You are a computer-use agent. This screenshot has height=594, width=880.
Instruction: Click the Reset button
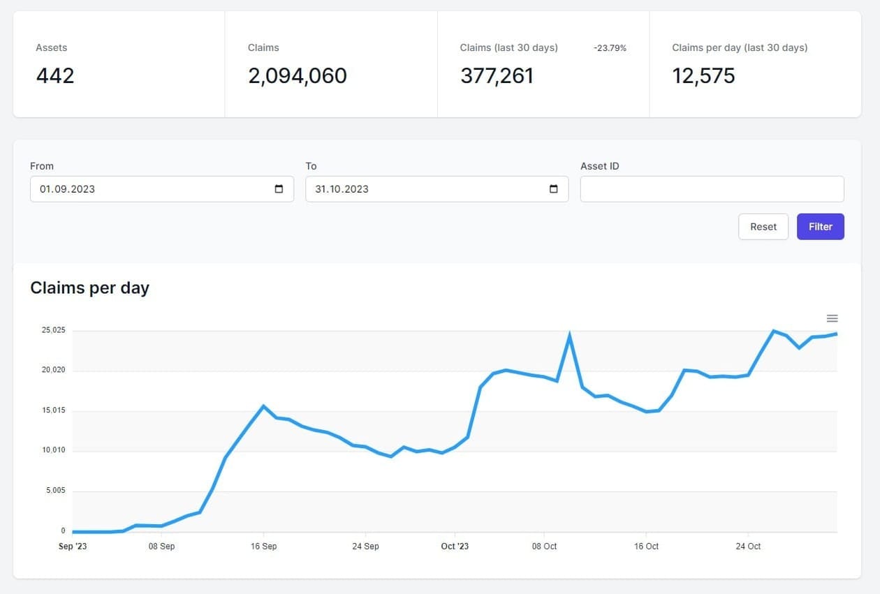click(x=763, y=226)
